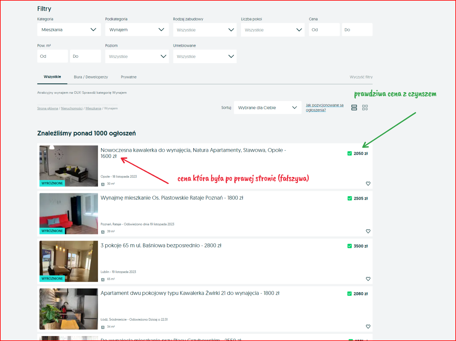
Task: Open Wynajmę mieszkanie Os. Piastowskie listing
Action: pos(172,198)
